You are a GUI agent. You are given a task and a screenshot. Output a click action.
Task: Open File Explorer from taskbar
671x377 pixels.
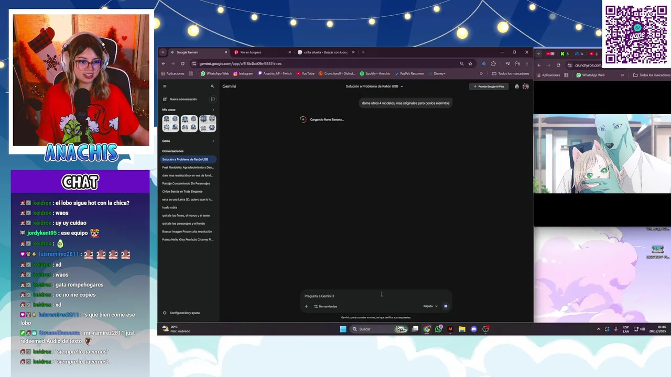click(x=462, y=329)
